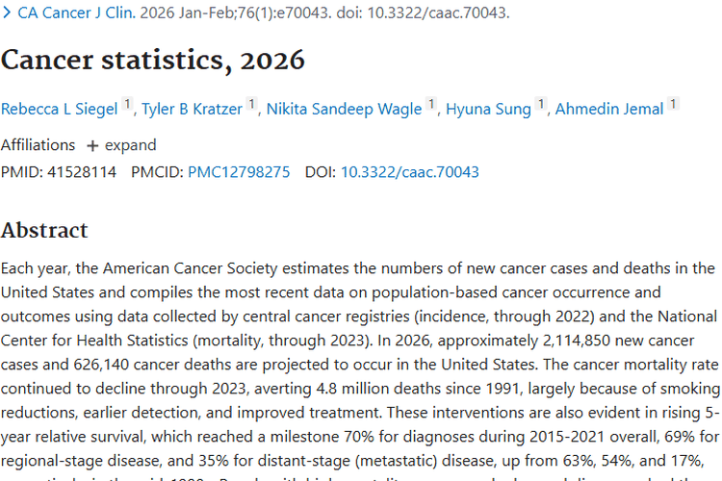Open Hyuna Sung author link
The height and width of the screenshot is (481, 722).
click(488, 109)
